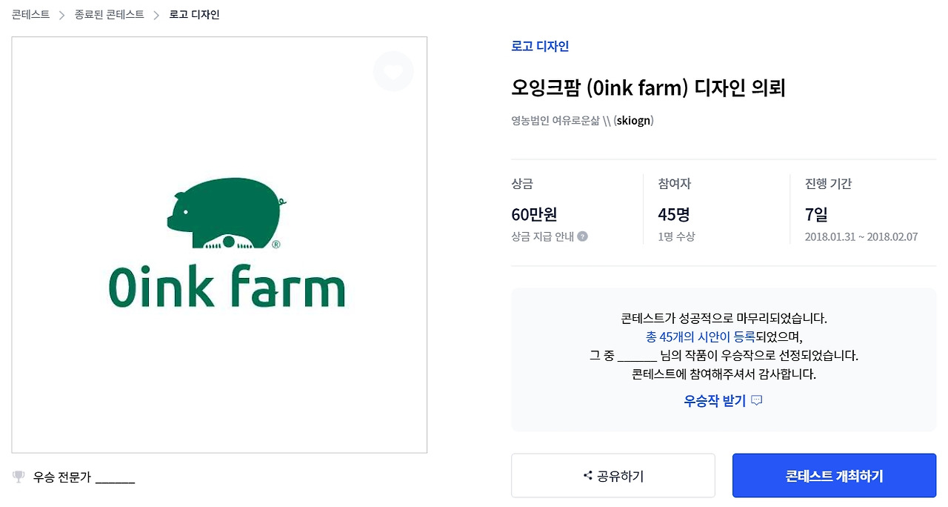Go to 종료된 콘테스트 breadcrumb
The width and height of the screenshot is (948, 507).
pyautogui.click(x=109, y=15)
